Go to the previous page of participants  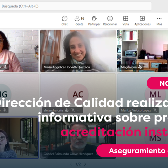[x=71, y=164]
